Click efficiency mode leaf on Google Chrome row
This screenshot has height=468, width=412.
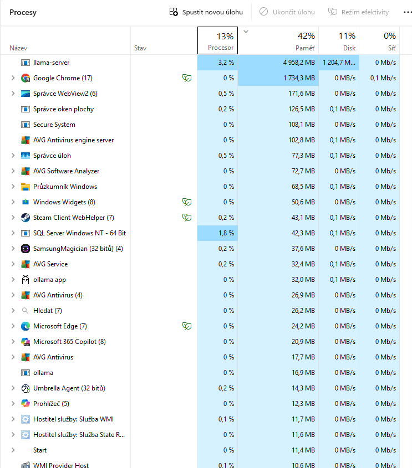[187, 78]
